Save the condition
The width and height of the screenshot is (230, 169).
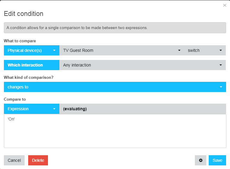click(x=217, y=160)
